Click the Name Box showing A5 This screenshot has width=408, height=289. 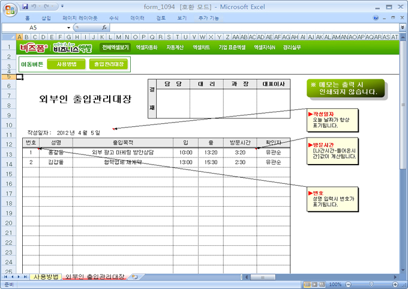34,28
